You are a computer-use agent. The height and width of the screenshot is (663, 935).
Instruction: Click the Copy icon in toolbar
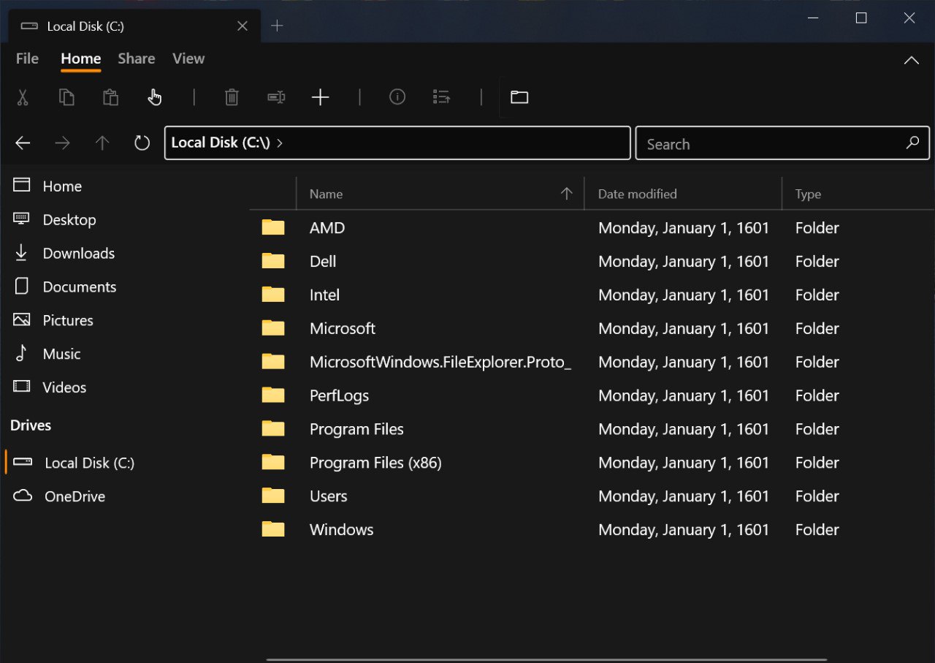[x=66, y=97]
